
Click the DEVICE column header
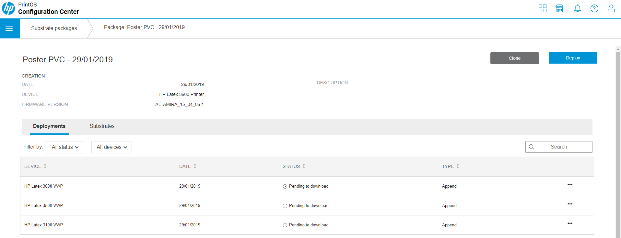tap(33, 166)
